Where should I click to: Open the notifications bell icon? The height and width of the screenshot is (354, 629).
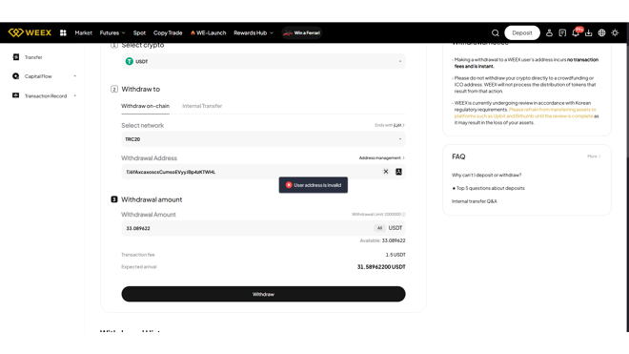[576, 33]
